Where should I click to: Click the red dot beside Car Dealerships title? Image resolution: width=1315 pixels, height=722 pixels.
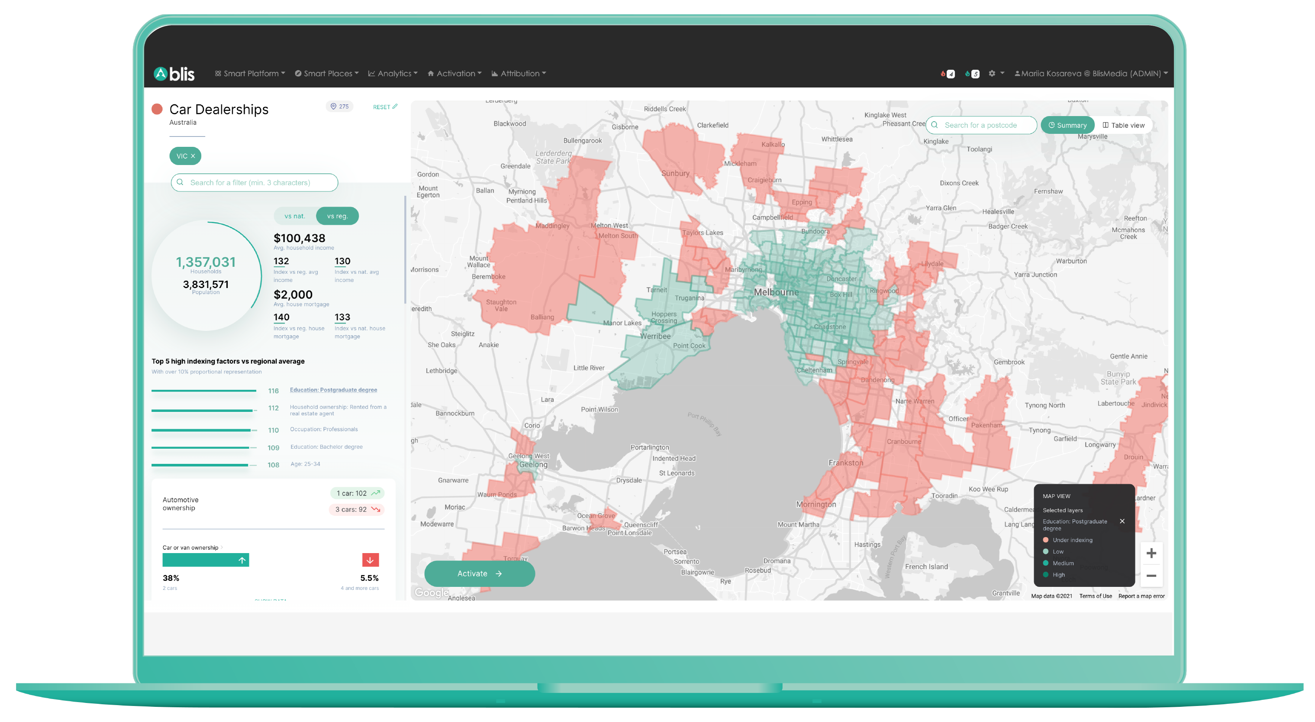157,109
